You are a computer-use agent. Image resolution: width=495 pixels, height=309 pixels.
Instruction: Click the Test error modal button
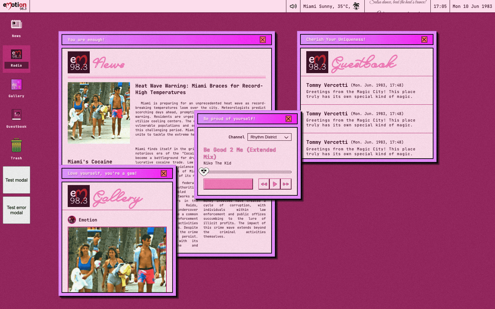pos(16,210)
